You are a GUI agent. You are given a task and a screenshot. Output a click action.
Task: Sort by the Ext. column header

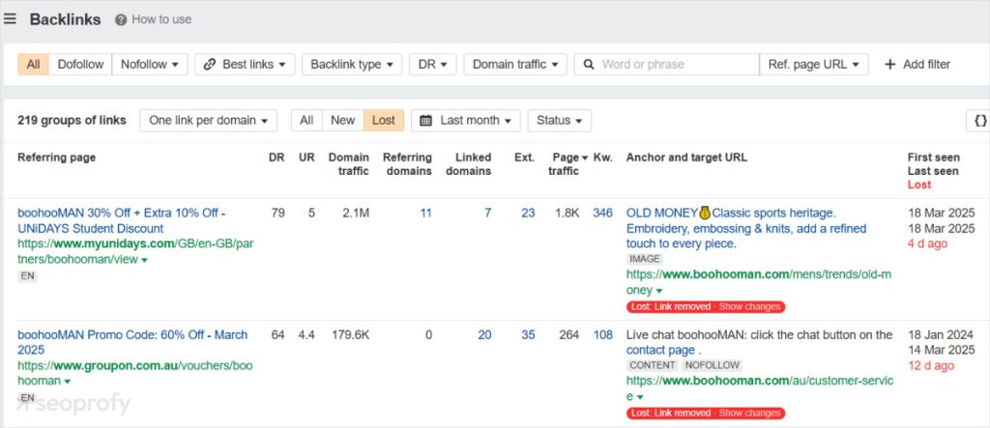pos(525,157)
